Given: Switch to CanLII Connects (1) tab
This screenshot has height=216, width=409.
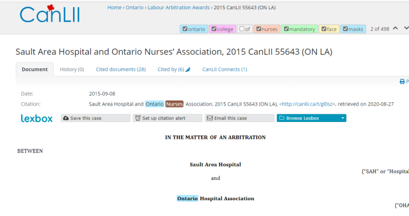Looking at the screenshot, I should 224,69.
